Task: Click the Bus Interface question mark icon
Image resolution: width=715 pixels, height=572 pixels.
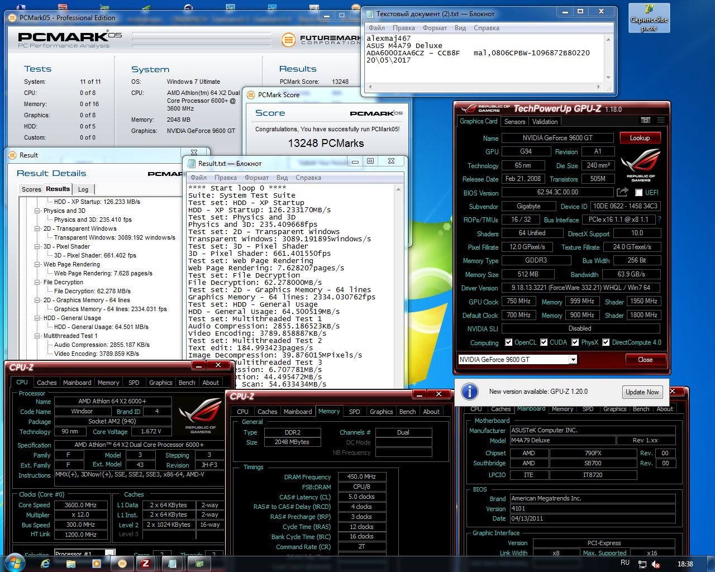Action: [x=660, y=220]
